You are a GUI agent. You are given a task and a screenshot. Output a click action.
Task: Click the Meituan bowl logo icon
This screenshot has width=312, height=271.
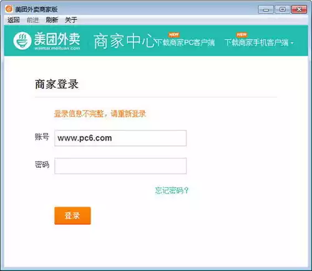click(22, 41)
